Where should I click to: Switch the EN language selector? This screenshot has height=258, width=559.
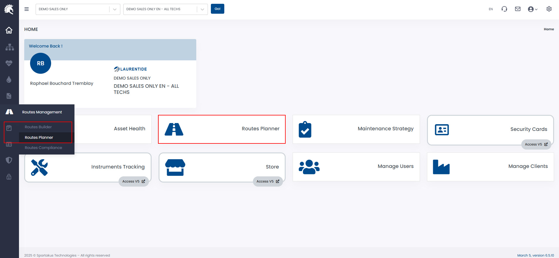[491, 9]
